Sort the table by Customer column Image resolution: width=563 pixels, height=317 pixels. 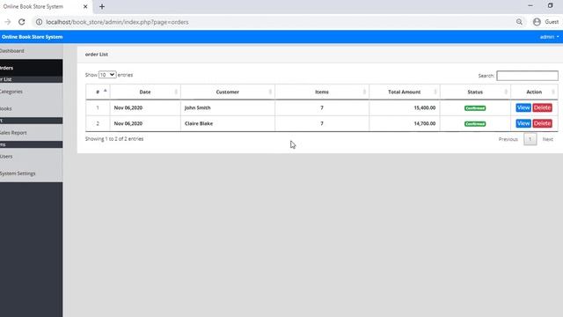tap(228, 92)
